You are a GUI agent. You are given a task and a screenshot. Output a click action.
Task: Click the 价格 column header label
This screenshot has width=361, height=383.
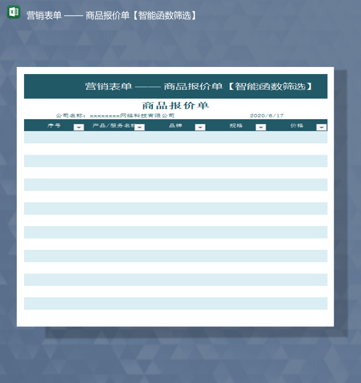(298, 126)
